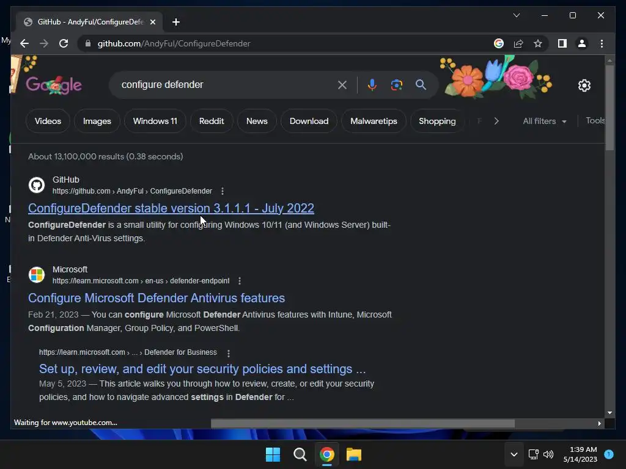The height and width of the screenshot is (469, 626).
Task: Click the scroll down arrow of page
Action: pyautogui.click(x=609, y=413)
